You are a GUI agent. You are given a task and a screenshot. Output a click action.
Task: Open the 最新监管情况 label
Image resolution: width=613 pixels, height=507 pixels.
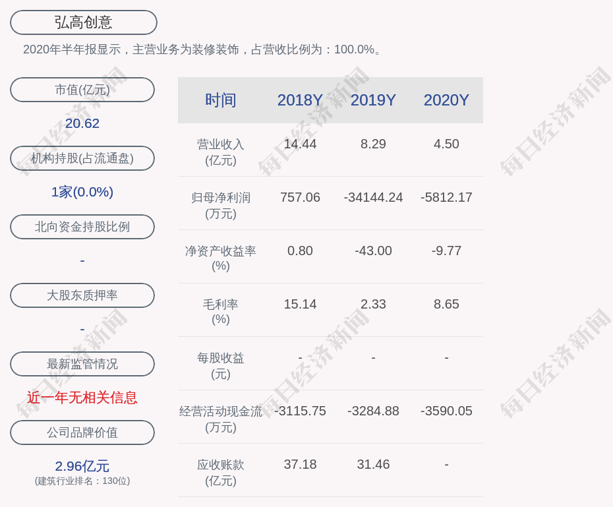pyautogui.click(x=82, y=364)
